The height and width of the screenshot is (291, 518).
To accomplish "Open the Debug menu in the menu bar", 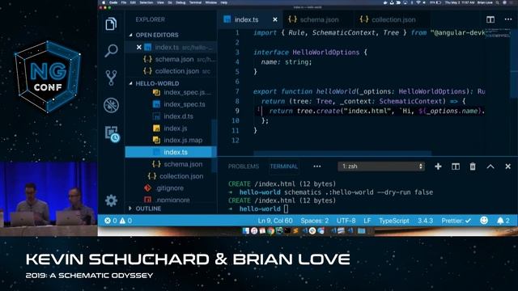I will pos(180,2).
